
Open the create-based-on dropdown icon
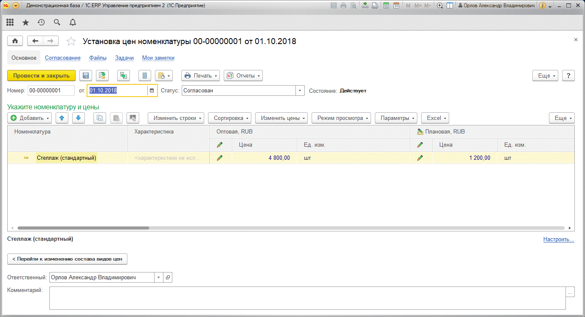click(x=164, y=75)
